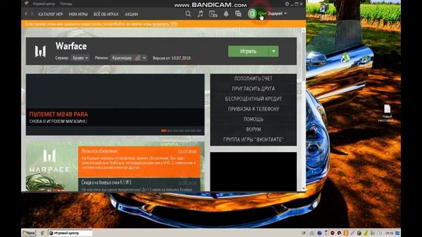The width and height of the screenshot is (422, 237).
Task: Open the video streaming icon in the toolbar
Action: (213, 14)
